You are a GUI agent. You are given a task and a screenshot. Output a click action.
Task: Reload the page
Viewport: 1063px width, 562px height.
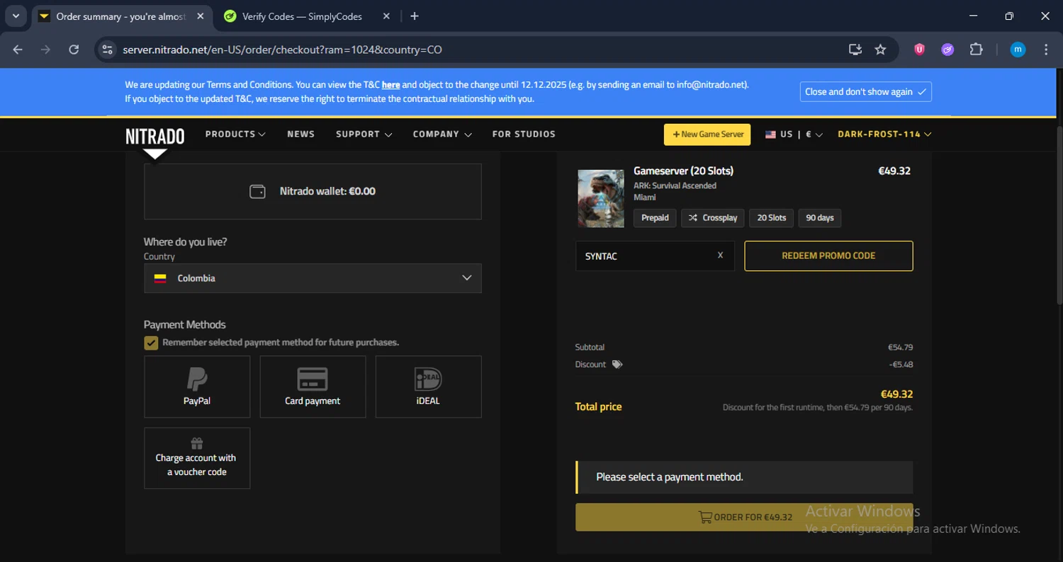pyautogui.click(x=74, y=50)
